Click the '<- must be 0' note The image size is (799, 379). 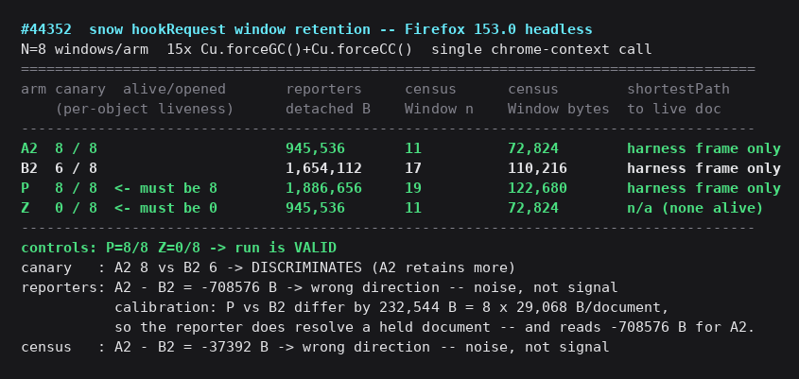click(165, 208)
